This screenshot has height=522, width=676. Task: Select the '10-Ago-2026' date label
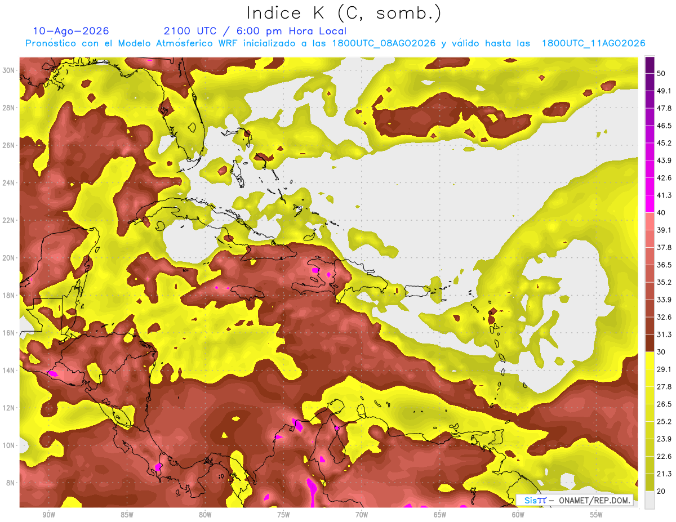[71, 31]
